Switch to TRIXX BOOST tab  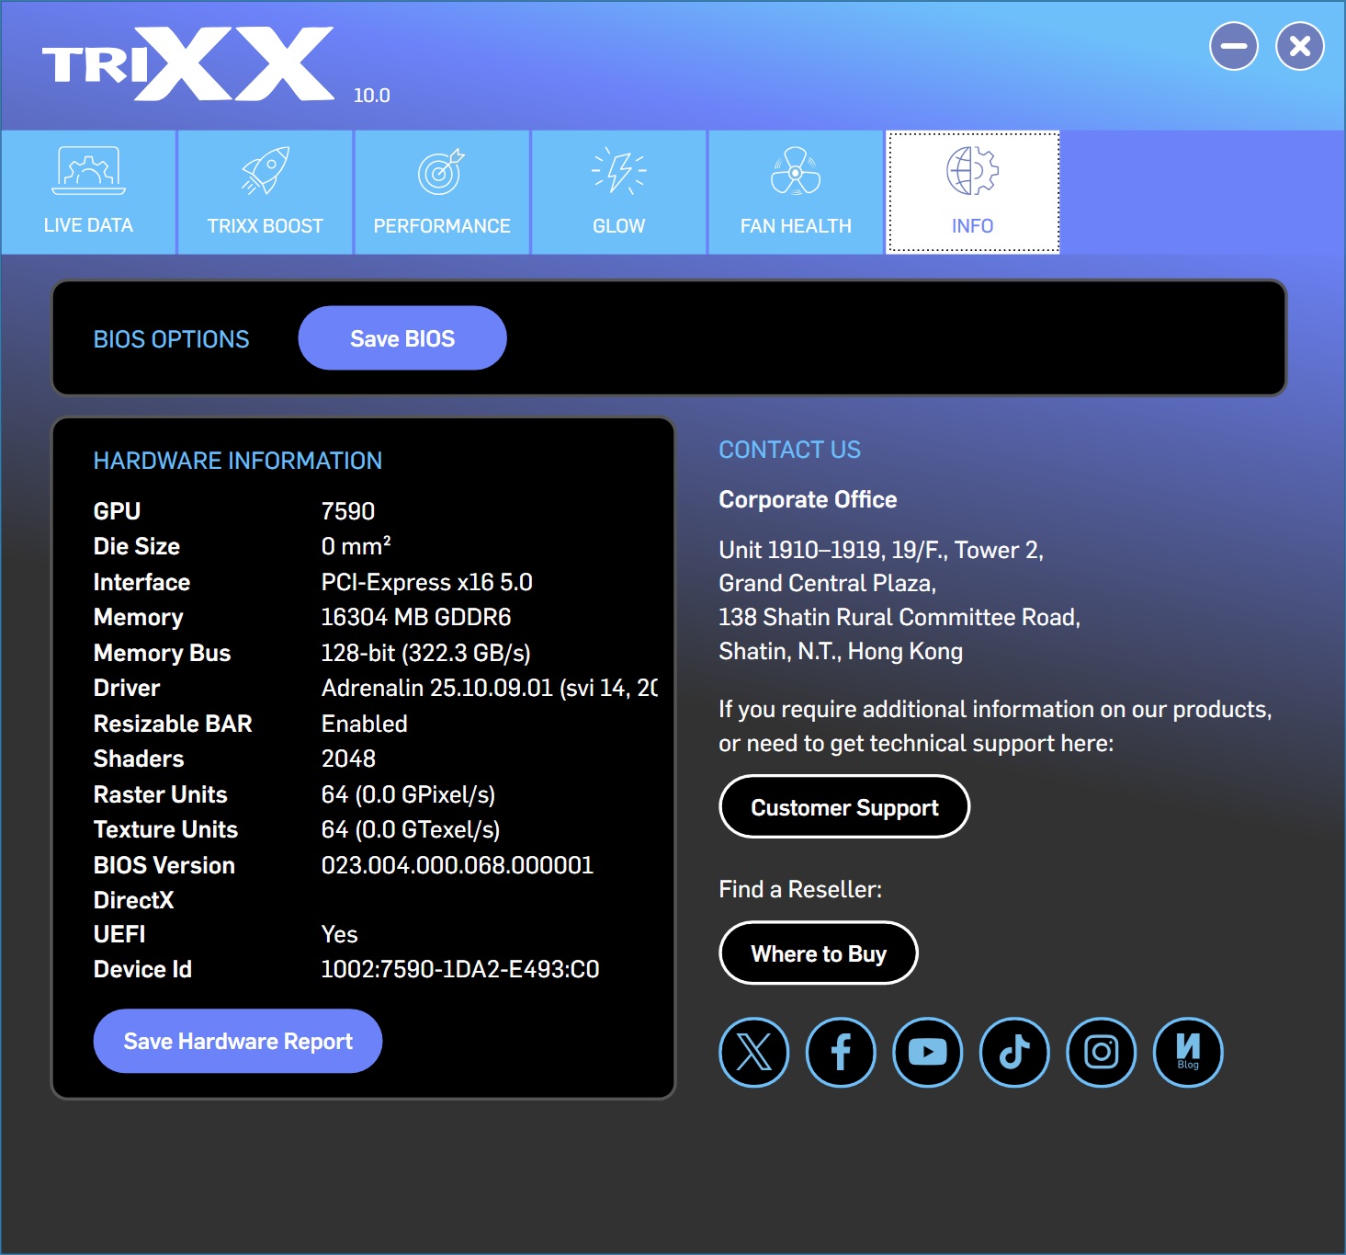(266, 192)
